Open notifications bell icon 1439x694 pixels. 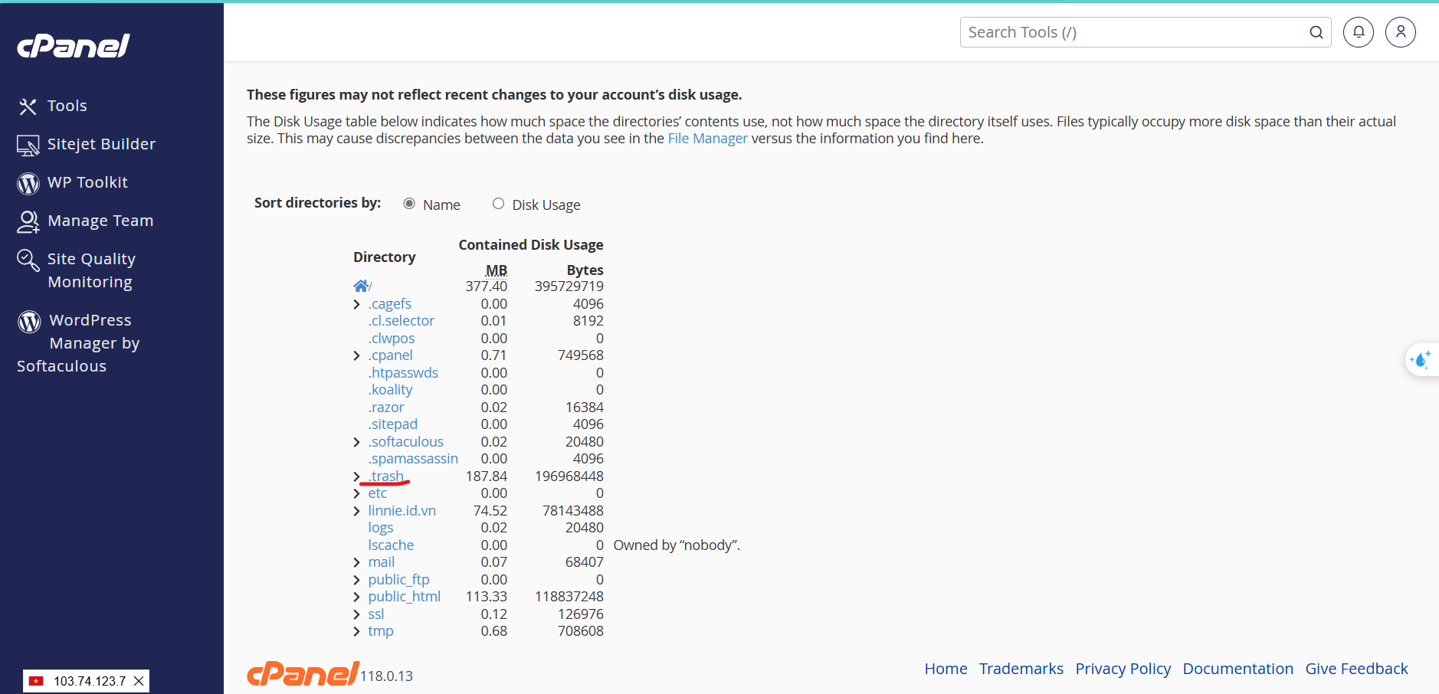(x=1359, y=32)
